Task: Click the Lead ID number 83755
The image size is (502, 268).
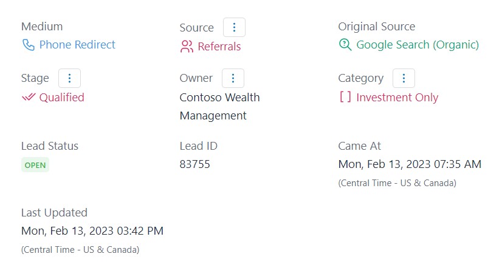Action: 194,164
